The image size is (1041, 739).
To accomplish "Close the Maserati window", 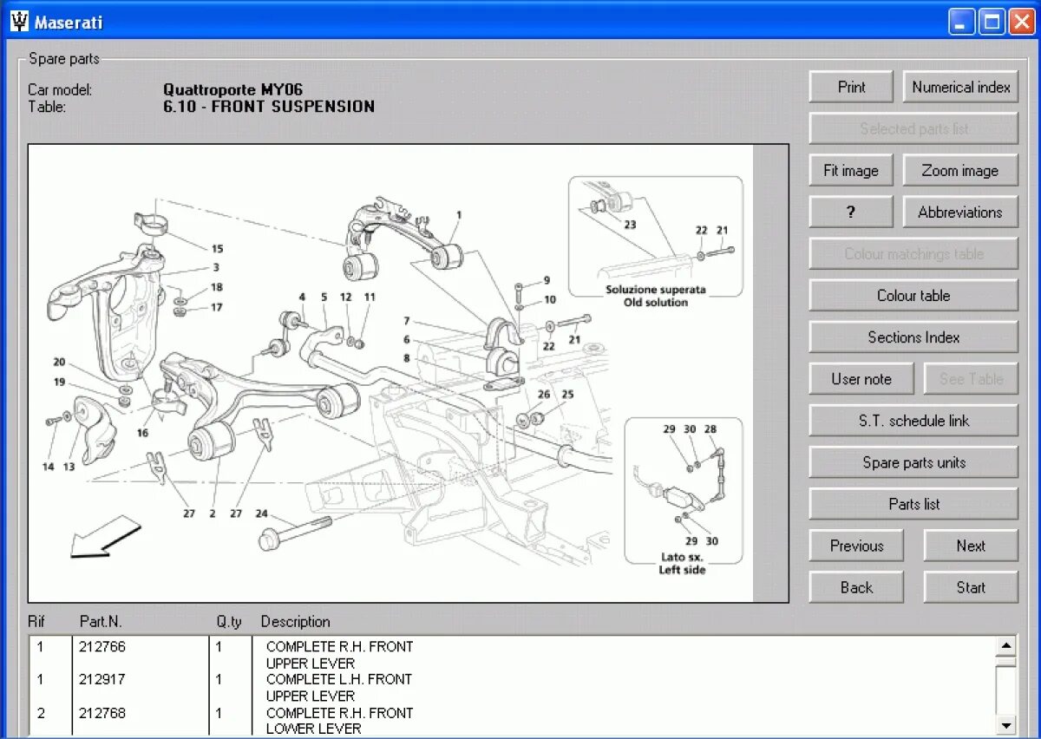I will pos(1021,22).
